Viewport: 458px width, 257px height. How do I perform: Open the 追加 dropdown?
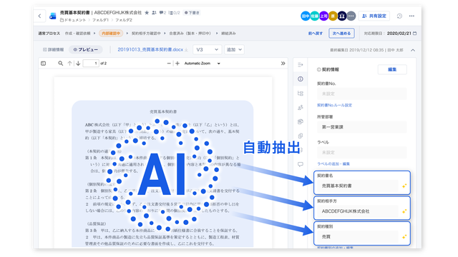(234, 49)
